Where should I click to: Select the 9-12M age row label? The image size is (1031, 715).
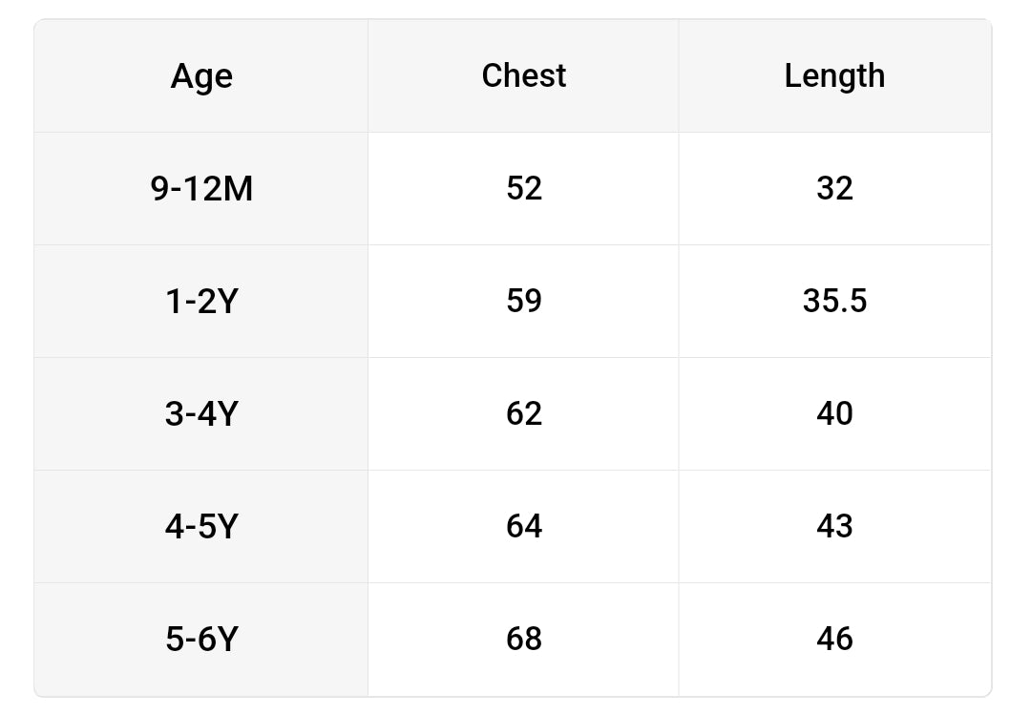point(201,189)
